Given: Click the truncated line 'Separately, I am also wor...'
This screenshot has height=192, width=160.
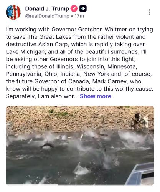Looking at the screenshot, I should pyautogui.click(x=42, y=96).
